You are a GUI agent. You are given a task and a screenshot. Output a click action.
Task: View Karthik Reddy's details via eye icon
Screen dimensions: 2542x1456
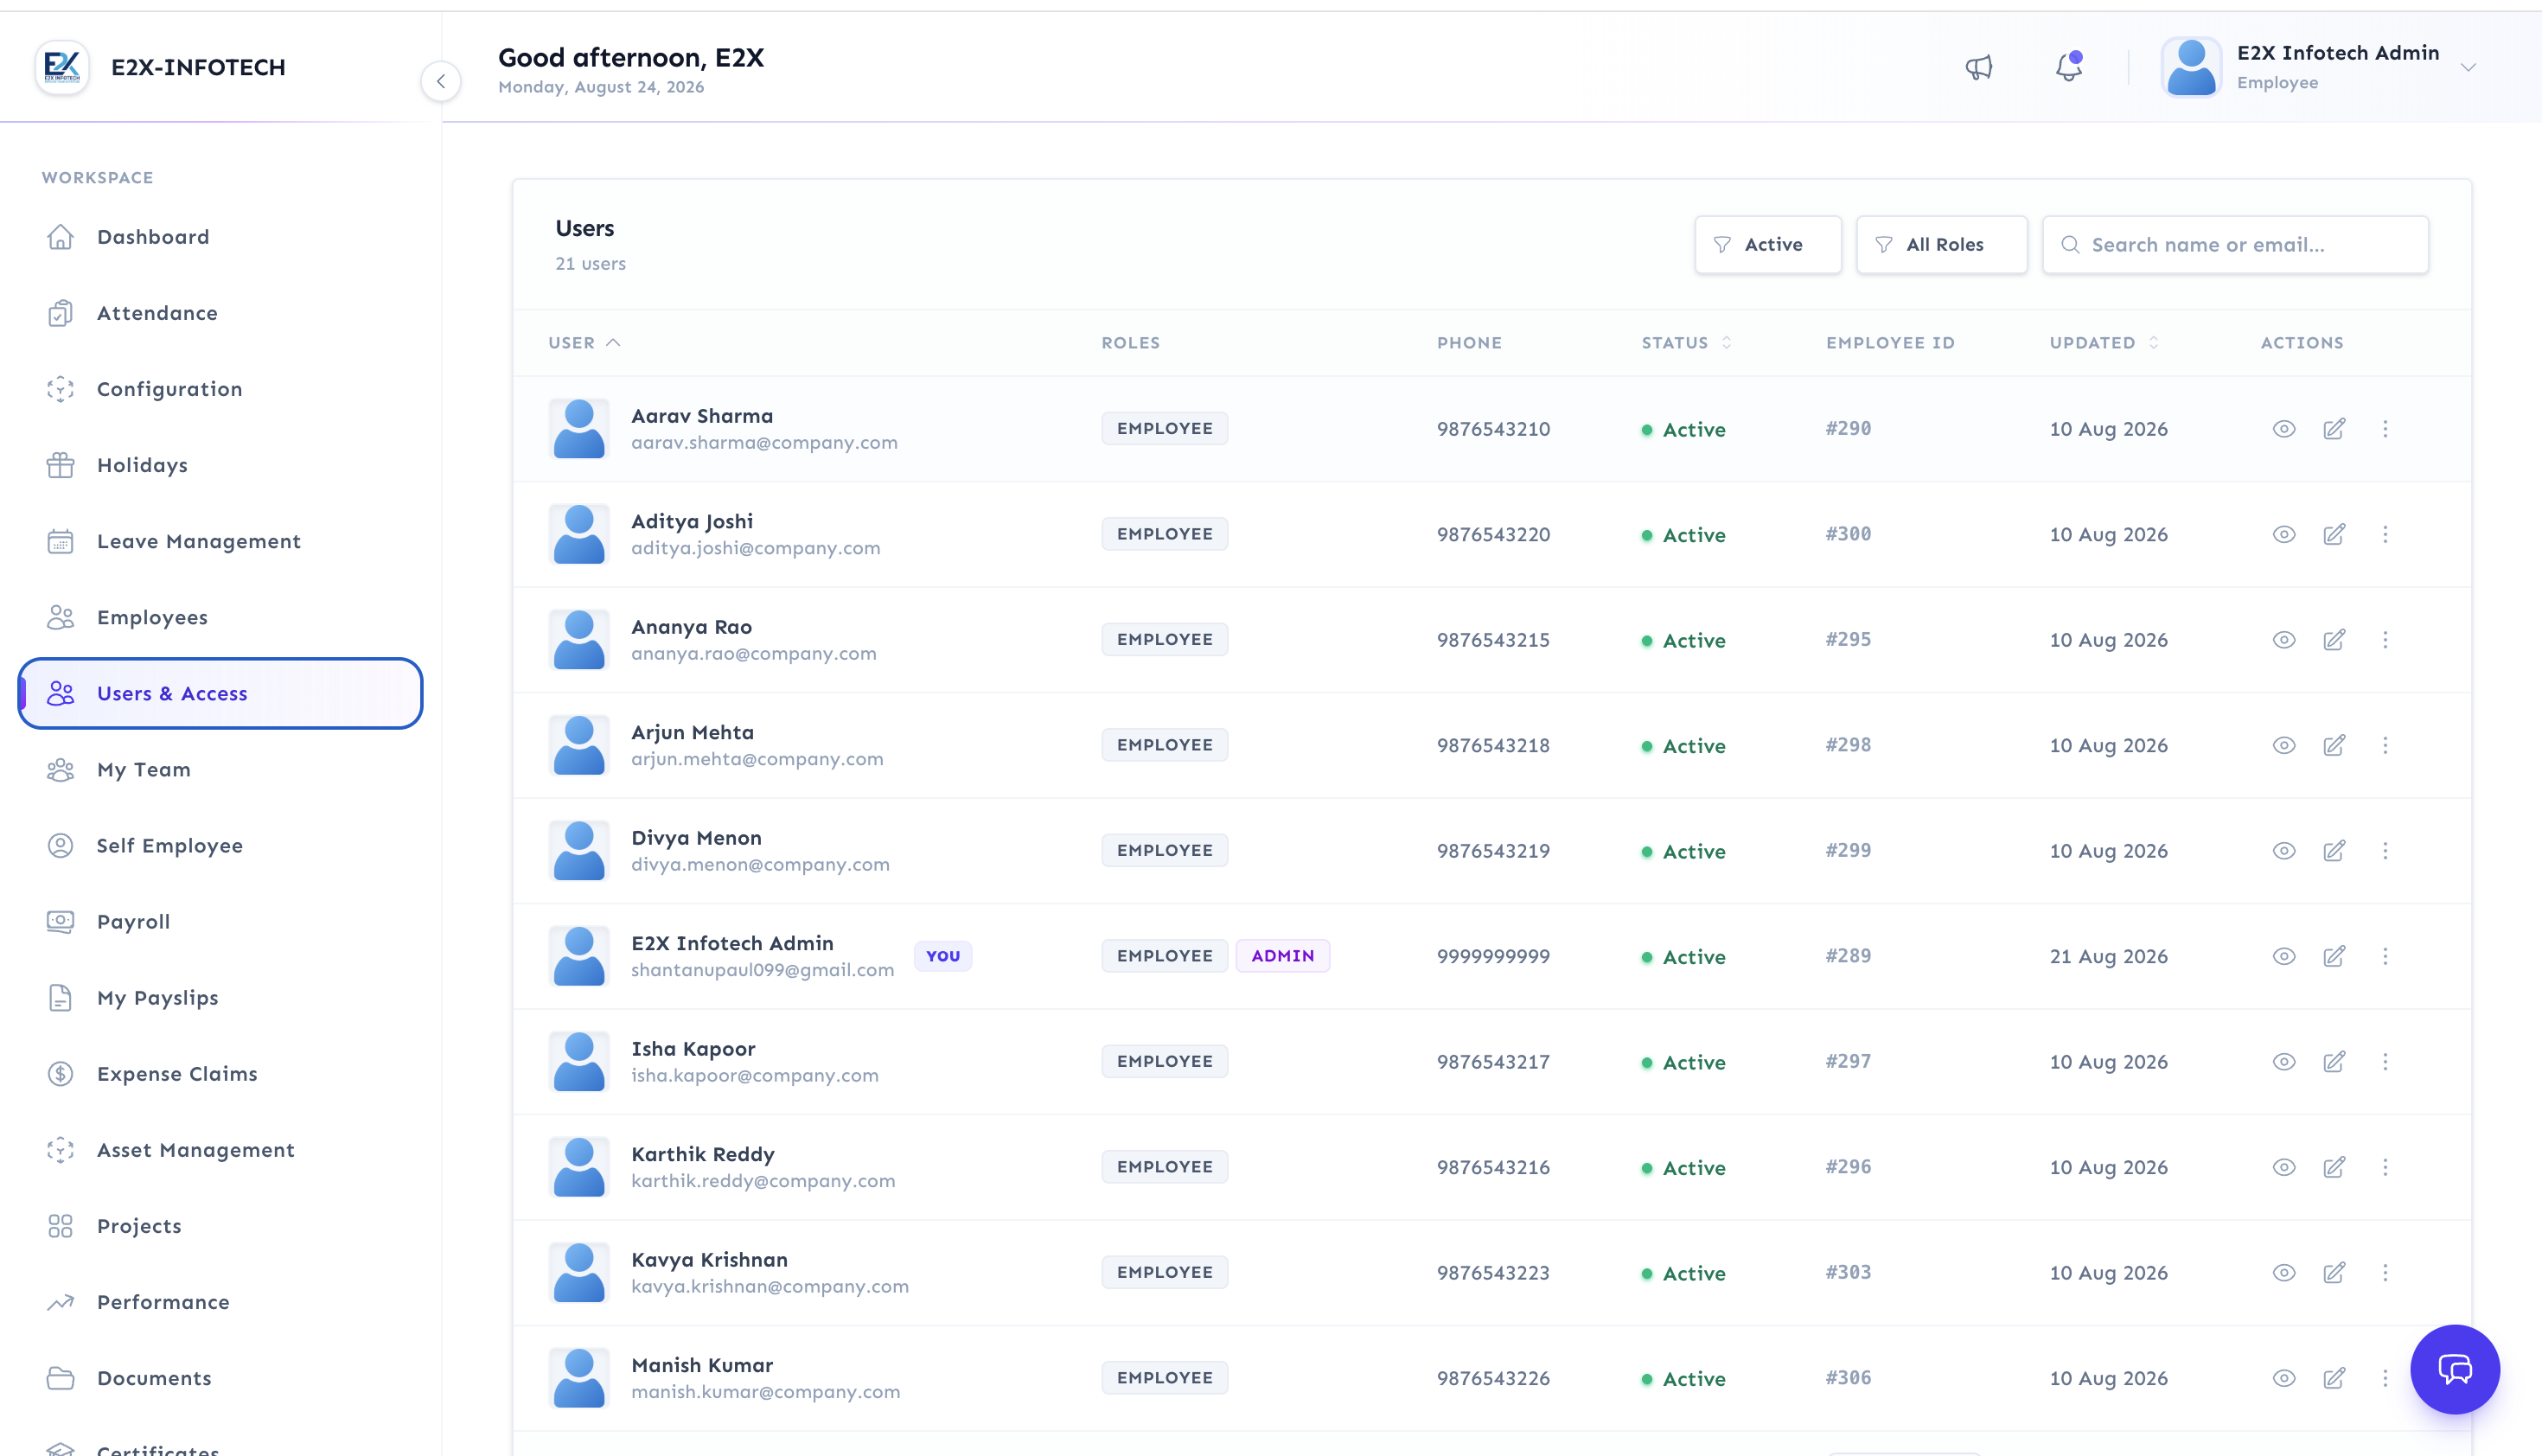[2284, 1167]
